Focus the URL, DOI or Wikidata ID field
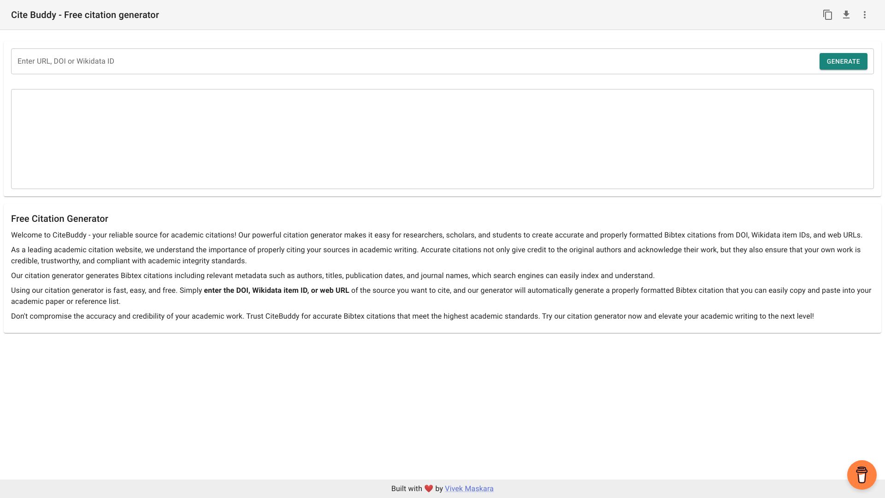This screenshot has height=498, width=885. 415,61
